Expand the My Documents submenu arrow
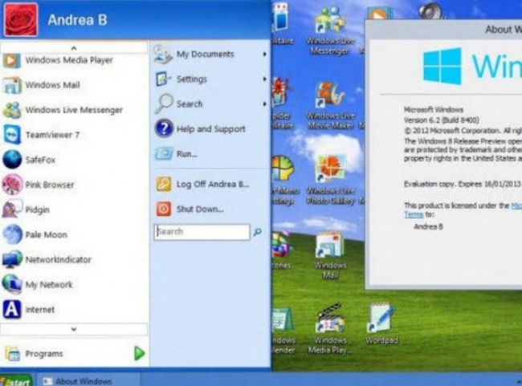 [264, 55]
